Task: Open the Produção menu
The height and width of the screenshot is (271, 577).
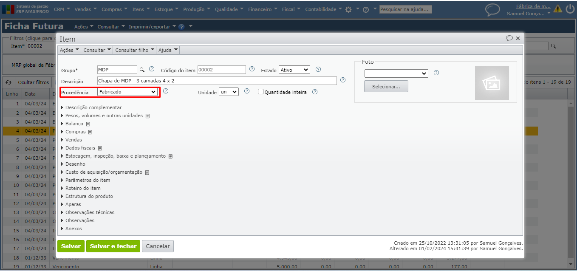Action: (196, 9)
